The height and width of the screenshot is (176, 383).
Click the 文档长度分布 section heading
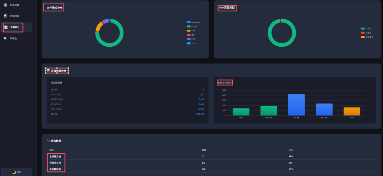tap(59, 71)
